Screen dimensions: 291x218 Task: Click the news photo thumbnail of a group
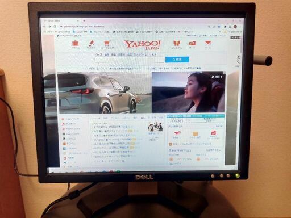(156, 127)
